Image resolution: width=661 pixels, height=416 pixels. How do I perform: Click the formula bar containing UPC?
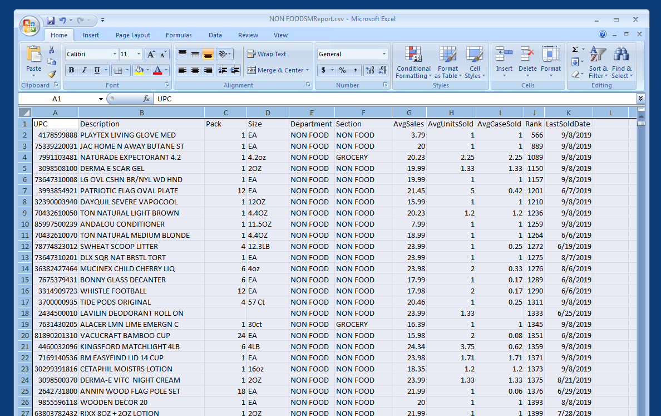click(396, 99)
